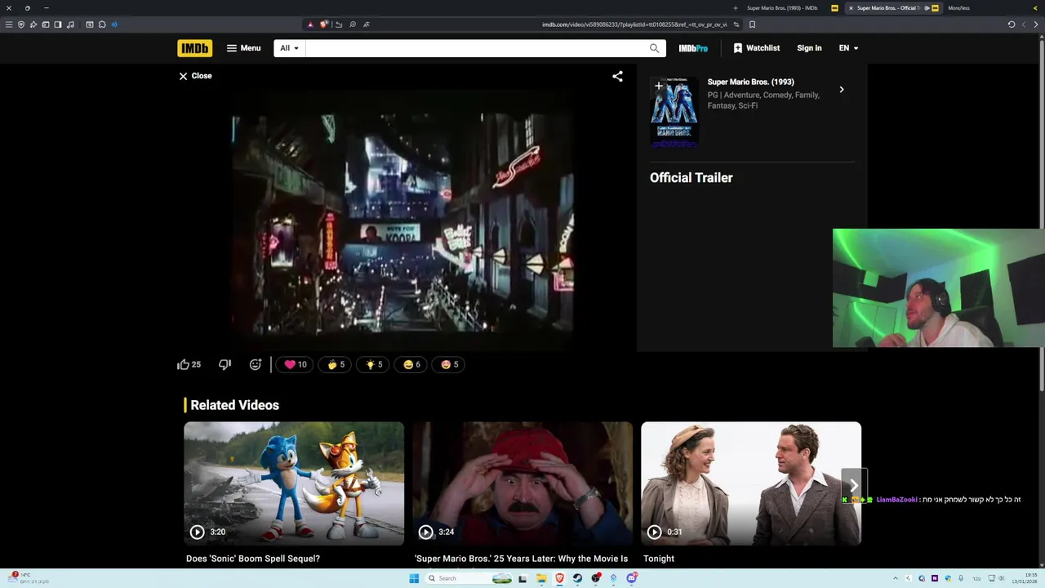Viewport: 1045px width, 588px height.
Task: Click the VPN shield toolbar icon
Action: (x=21, y=24)
